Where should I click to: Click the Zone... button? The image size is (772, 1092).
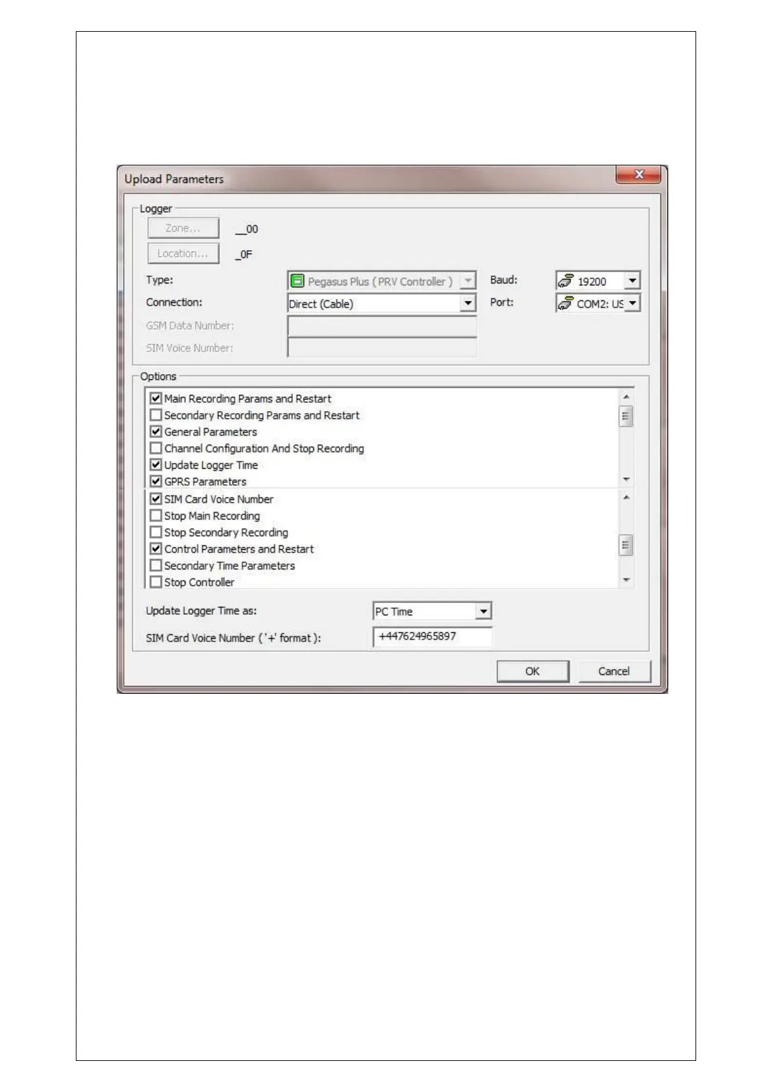pyautogui.click(x=183, y=228)
